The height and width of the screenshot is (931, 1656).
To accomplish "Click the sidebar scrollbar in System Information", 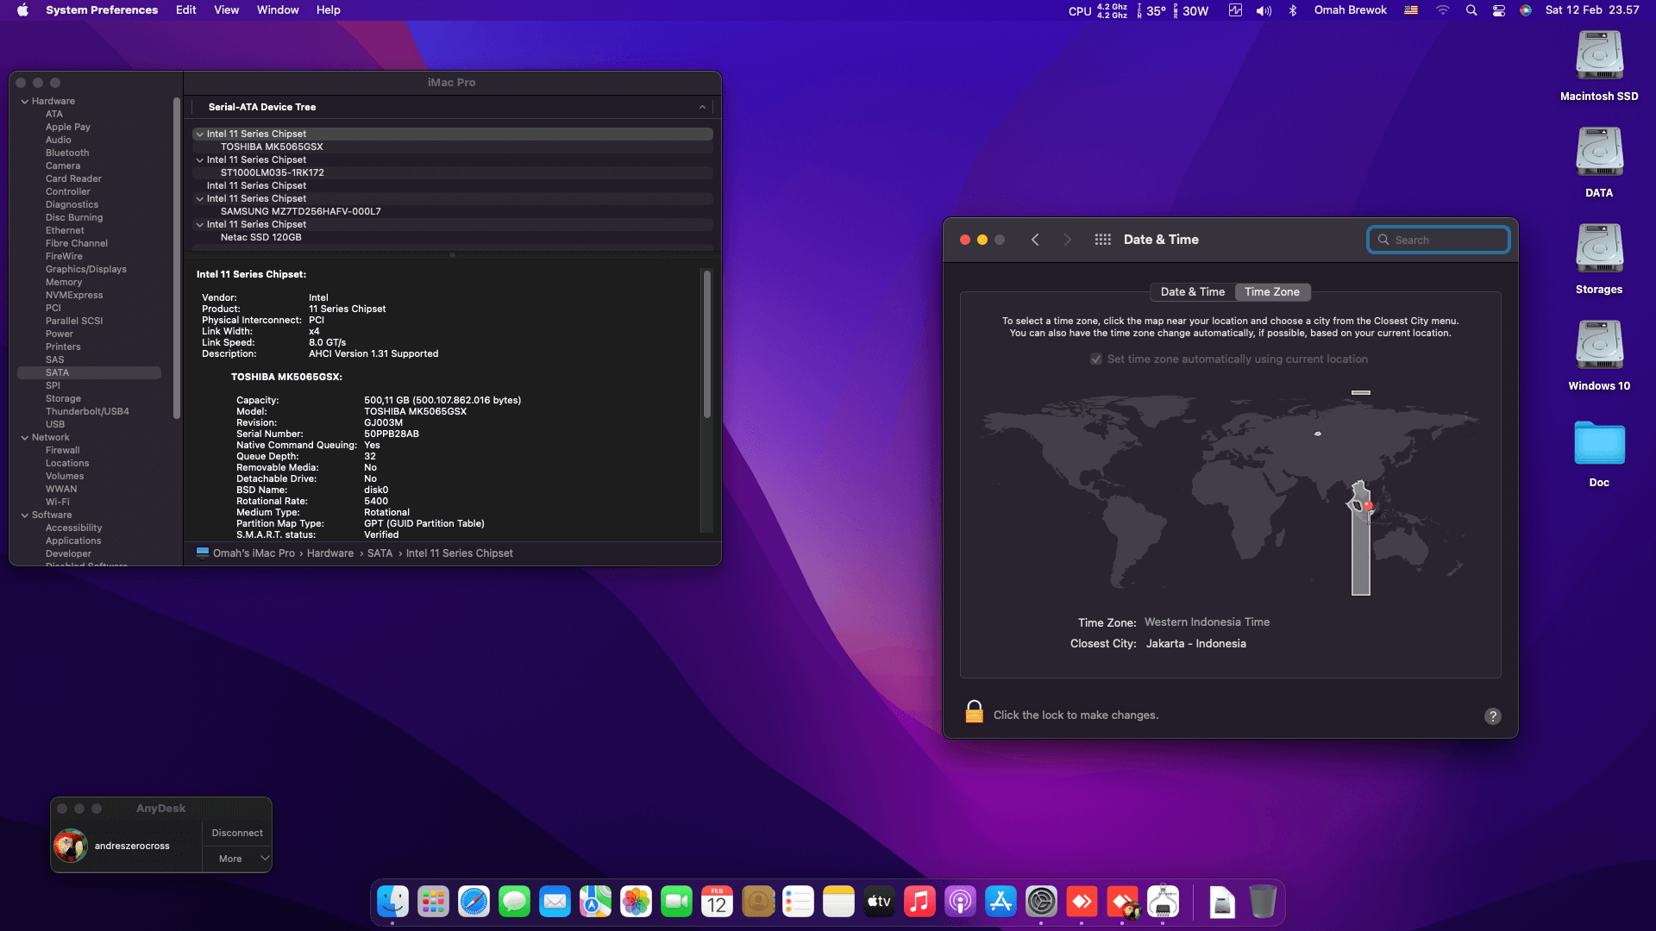I will point(177,259).
